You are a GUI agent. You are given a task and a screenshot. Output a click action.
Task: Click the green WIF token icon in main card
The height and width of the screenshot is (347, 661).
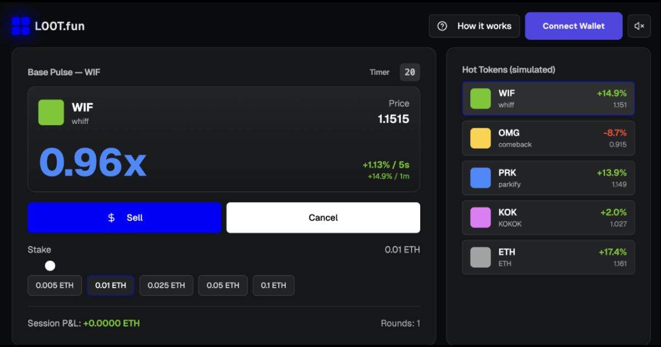[51, 112]
